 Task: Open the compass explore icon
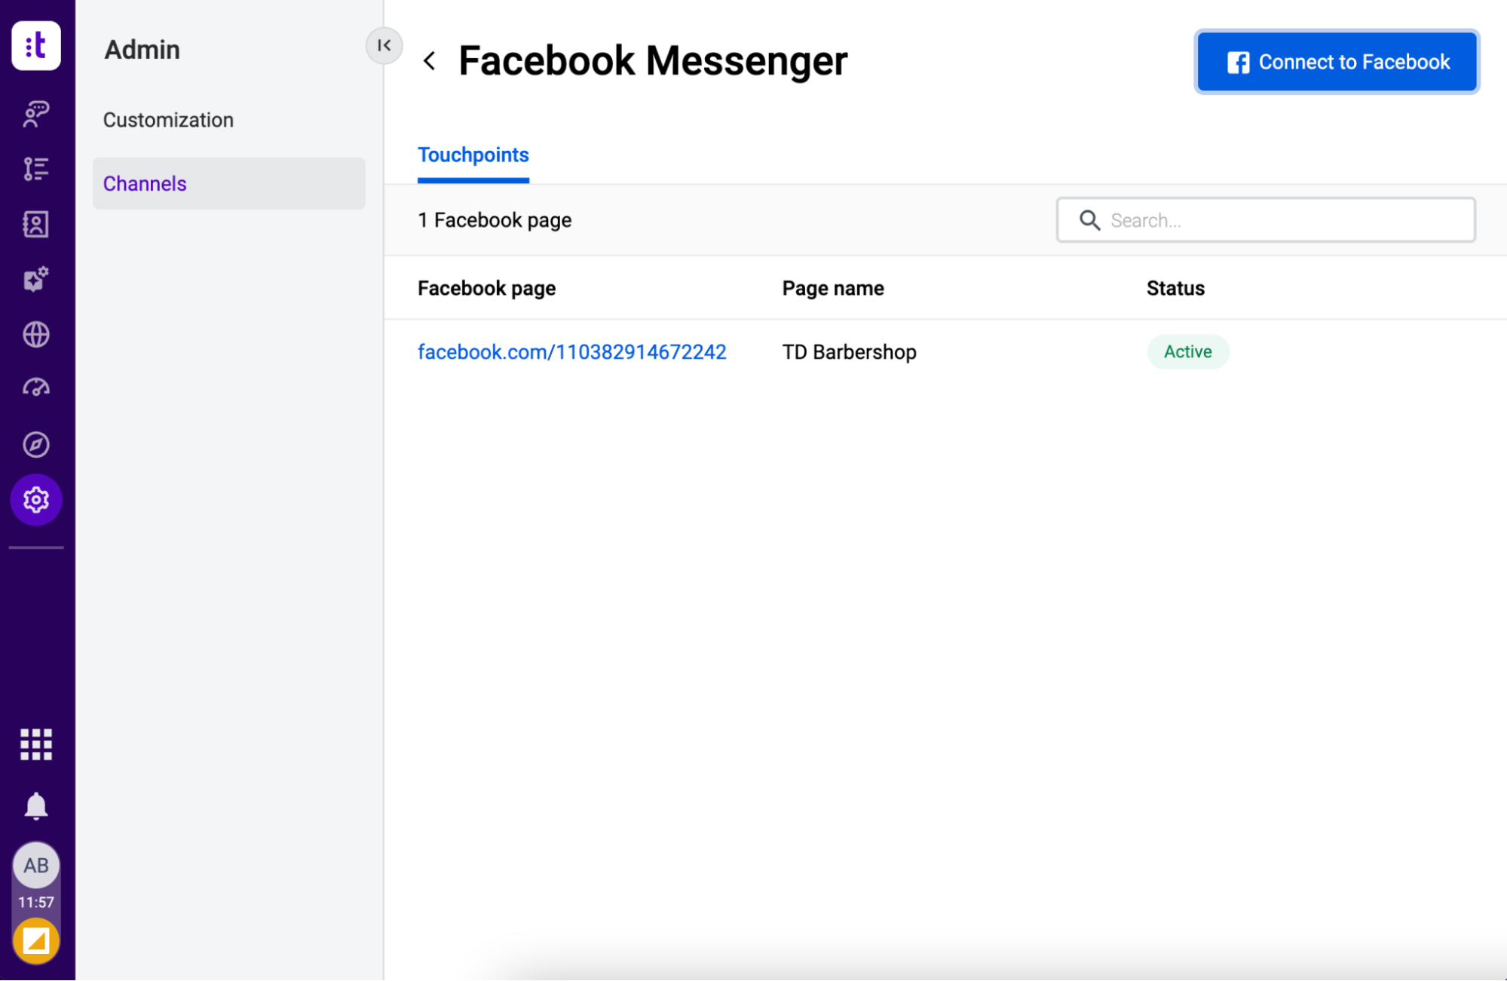point(35,444)
